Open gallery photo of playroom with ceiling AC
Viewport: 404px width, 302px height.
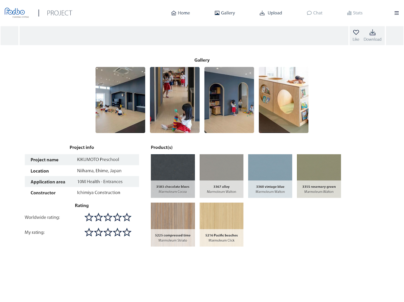pyautogui.click(x=120, y=100)
